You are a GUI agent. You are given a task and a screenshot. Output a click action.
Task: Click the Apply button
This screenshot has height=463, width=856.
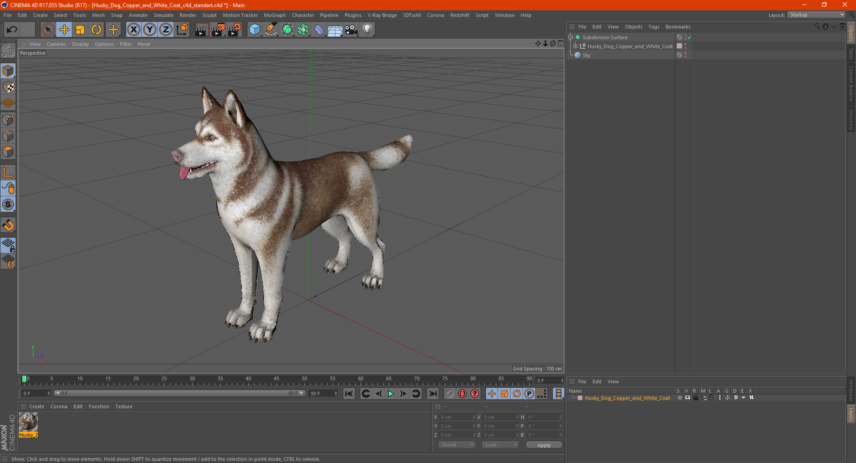pyautogui.click(x=544, y=445)
